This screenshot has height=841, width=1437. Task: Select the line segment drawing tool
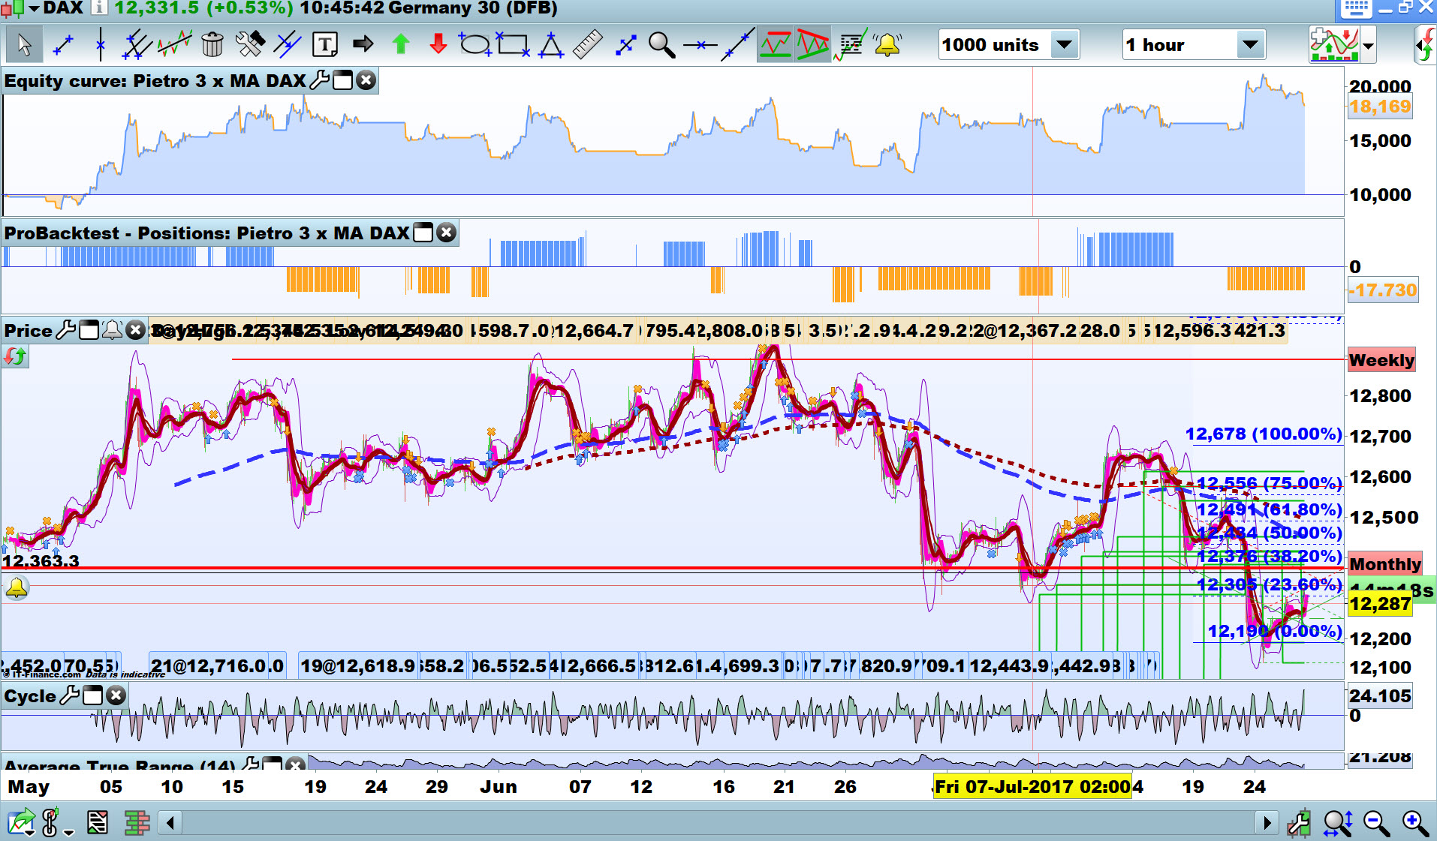point(63,45)
